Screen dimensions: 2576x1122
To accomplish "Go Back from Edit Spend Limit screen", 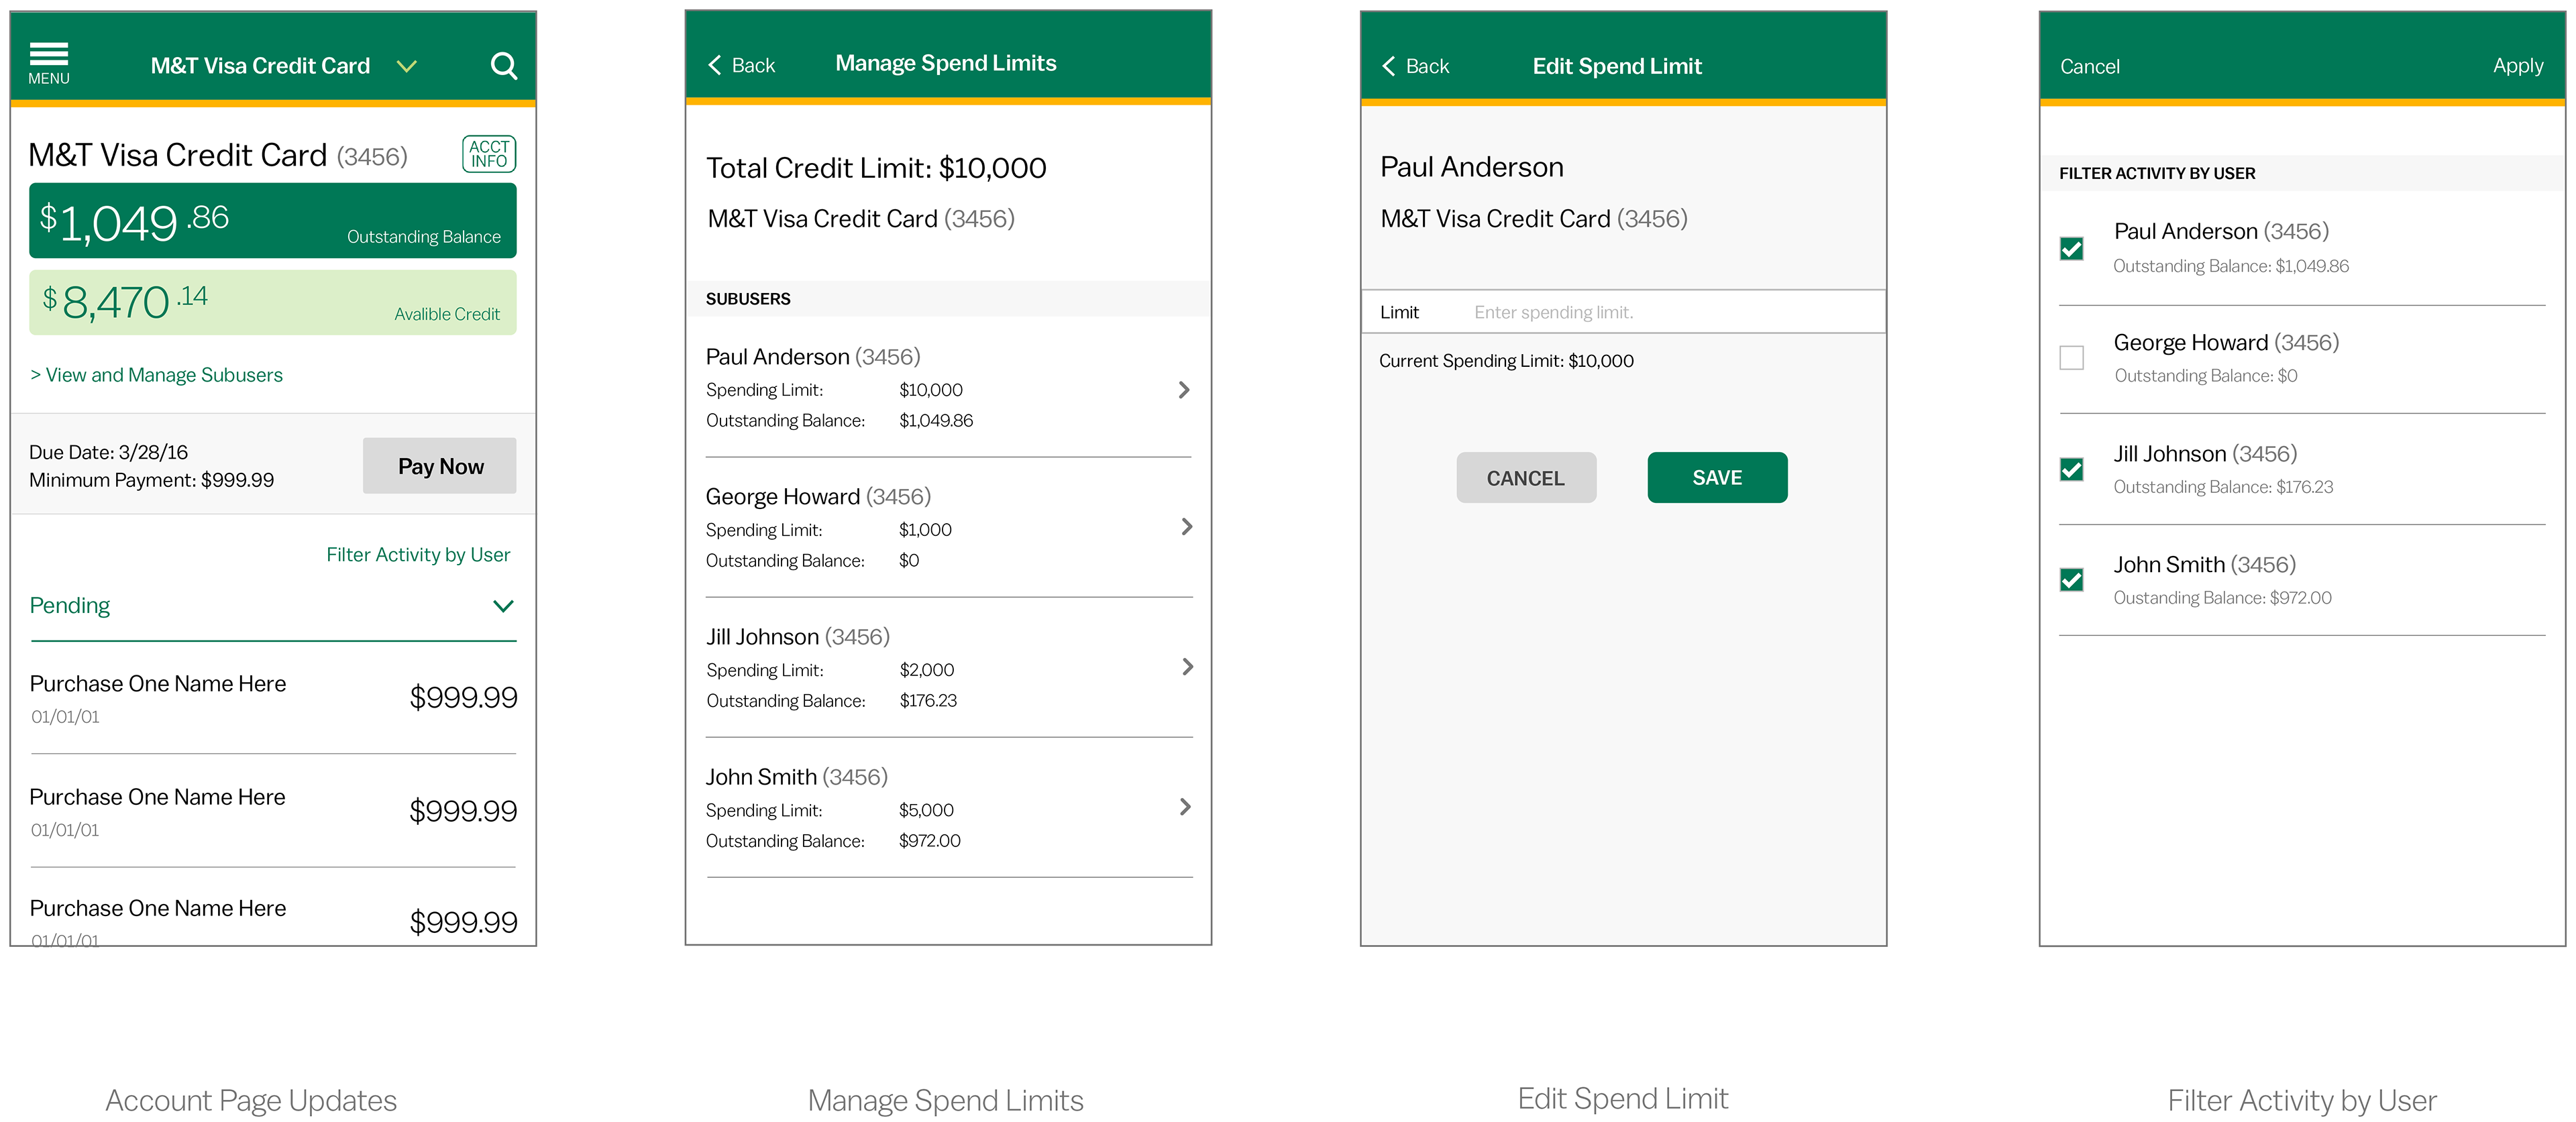I will point(1415,66).
